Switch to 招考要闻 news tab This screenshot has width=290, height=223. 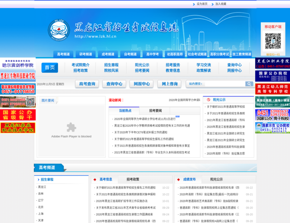tap(155, 111)
